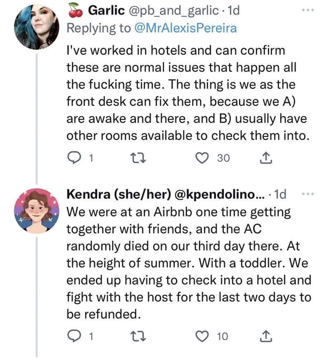330x362 pixels.
Task: Open Kendra's profile avatar
Action: coord(36,211)
